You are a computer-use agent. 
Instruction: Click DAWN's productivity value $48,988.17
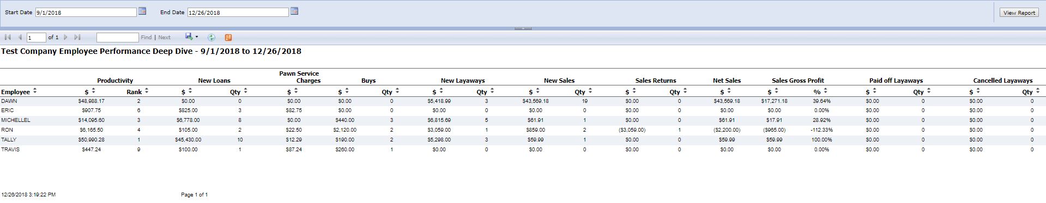coord(91,101)
